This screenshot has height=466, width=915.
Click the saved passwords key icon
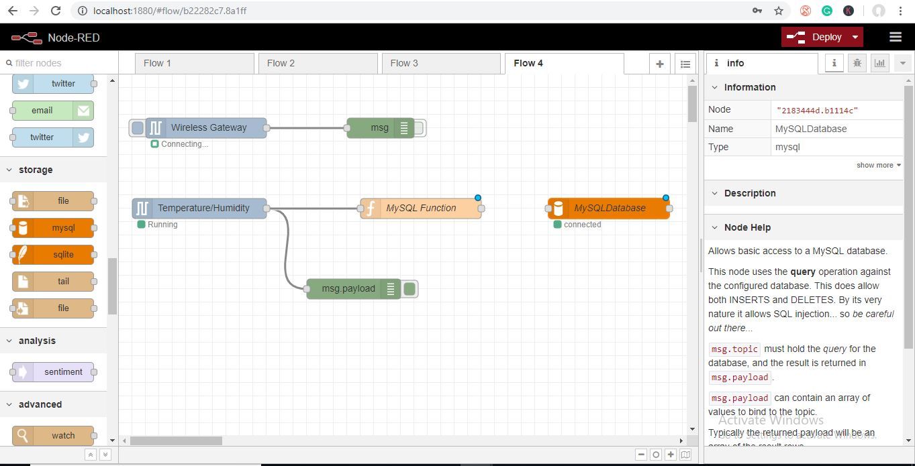pos(757,11)
